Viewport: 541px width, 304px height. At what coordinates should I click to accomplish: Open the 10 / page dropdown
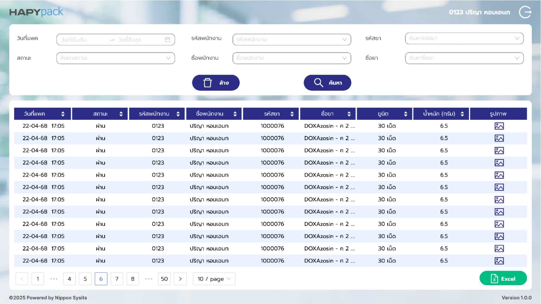click(x=214, y=279)
